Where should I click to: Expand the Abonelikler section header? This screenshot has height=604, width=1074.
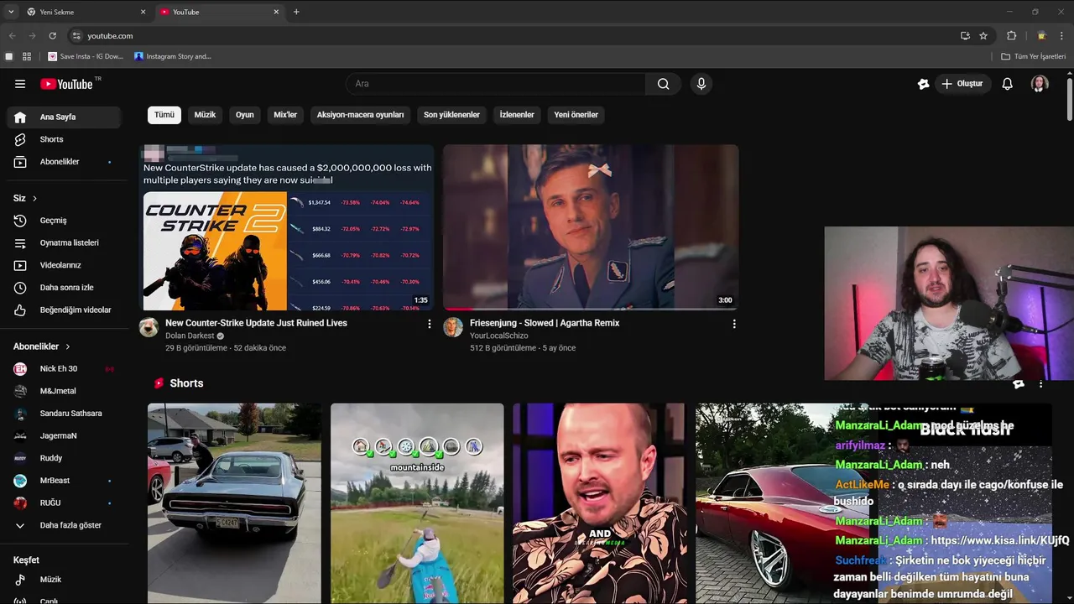(x=42, y=346)
